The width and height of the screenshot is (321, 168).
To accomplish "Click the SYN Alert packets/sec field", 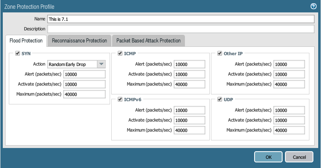I will pyautogui.click(x=84, y=74).
